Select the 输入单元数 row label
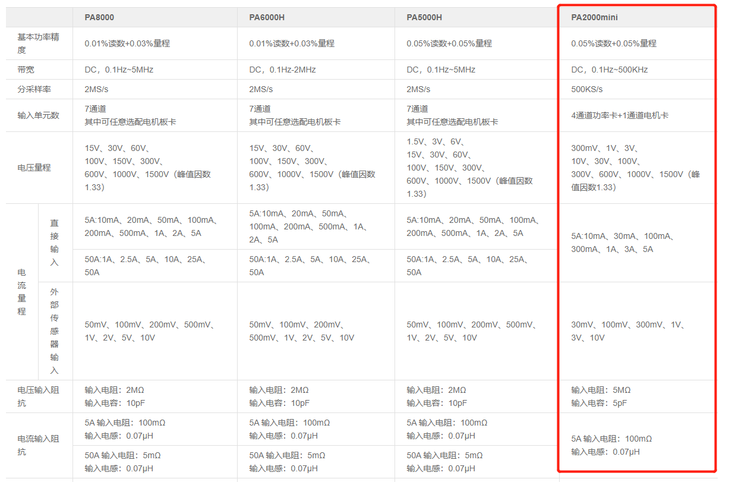 tap(39, 115)
